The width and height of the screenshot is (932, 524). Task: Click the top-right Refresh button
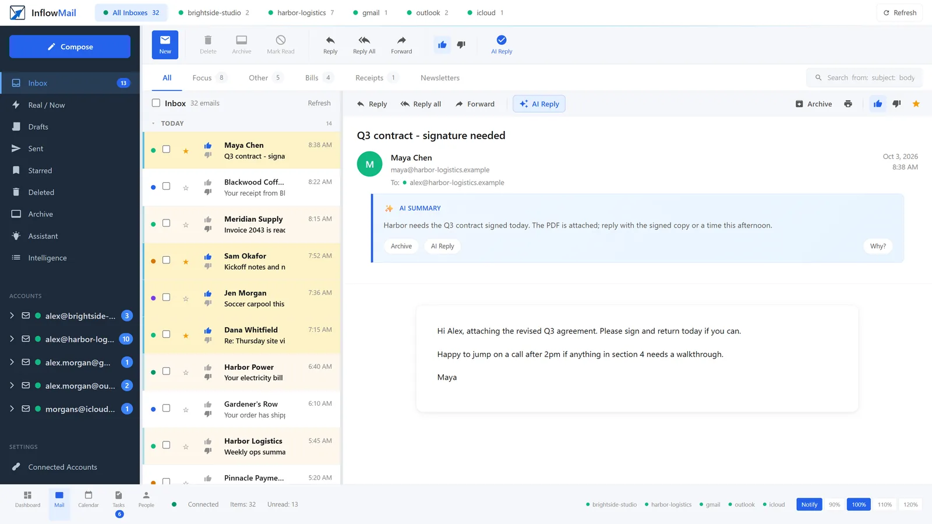[x=899, y=13]
